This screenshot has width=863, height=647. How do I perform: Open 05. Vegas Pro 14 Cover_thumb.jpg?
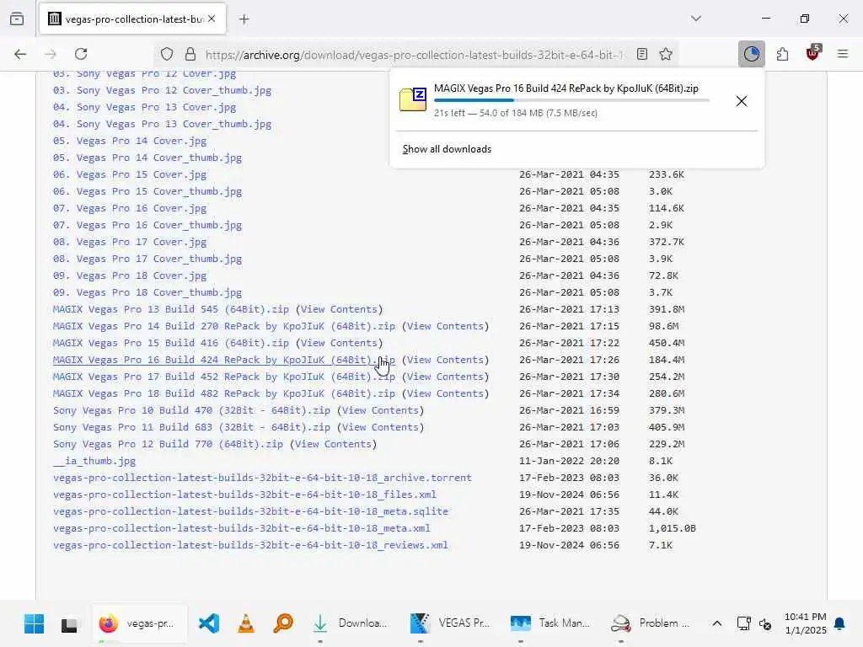tap(147, 158)
